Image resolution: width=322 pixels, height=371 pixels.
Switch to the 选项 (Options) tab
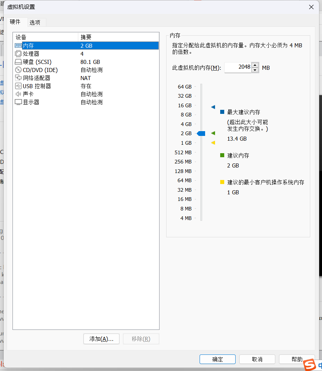[35, 22]
